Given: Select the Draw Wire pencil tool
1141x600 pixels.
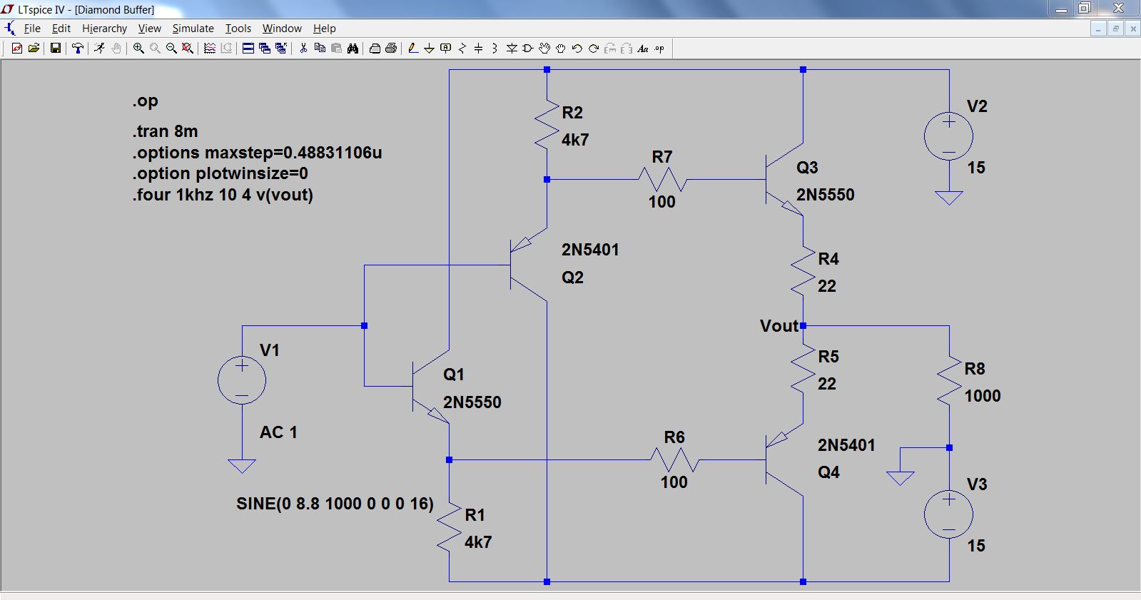Looking at the screenshot, I should pos(412,49).
